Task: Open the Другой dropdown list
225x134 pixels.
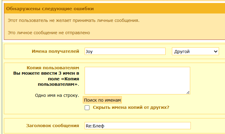Action: (x=195, y=52)
